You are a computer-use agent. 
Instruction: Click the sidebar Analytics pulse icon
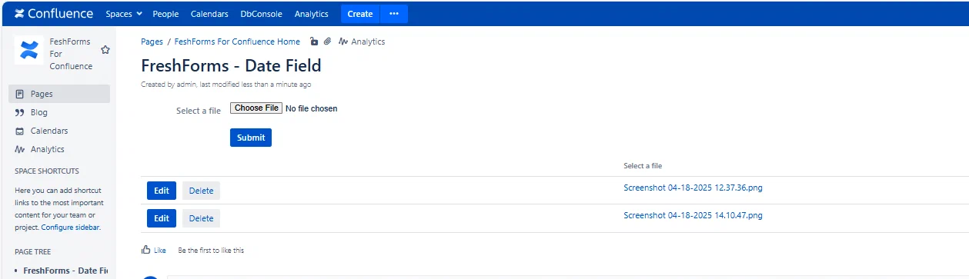tap(20, 149)
